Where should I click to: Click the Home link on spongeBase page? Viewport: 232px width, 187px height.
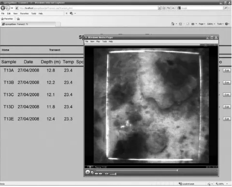point(5,50)
